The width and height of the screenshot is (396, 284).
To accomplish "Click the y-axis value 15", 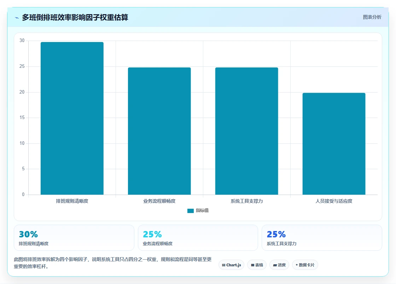I will pos(22,118).
